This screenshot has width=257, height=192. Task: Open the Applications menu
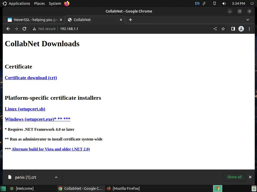[x=19, y=3]
